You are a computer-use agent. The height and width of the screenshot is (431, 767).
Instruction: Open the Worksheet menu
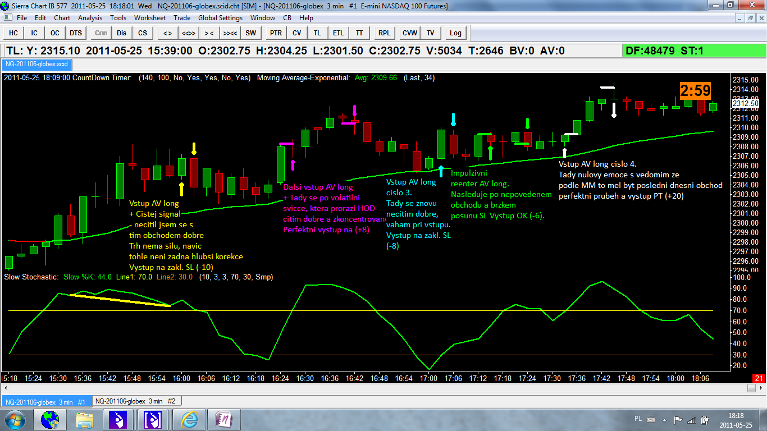pyautogui.click(x=150, y=18)
